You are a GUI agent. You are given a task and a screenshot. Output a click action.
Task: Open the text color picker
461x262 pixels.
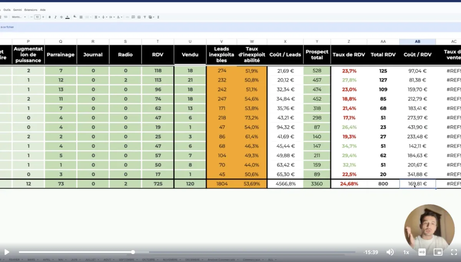click(x=68, y=17)
